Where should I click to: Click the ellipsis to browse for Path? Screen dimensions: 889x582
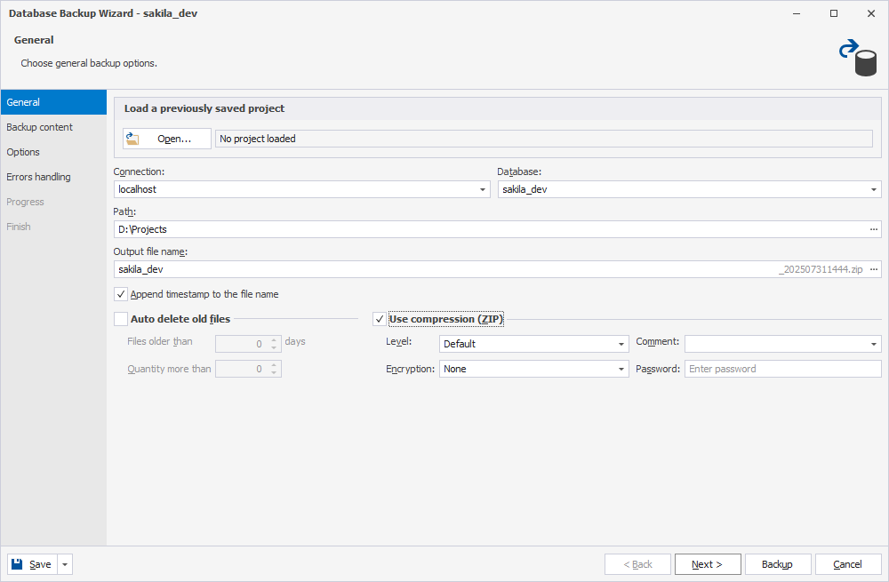point(873,228)
